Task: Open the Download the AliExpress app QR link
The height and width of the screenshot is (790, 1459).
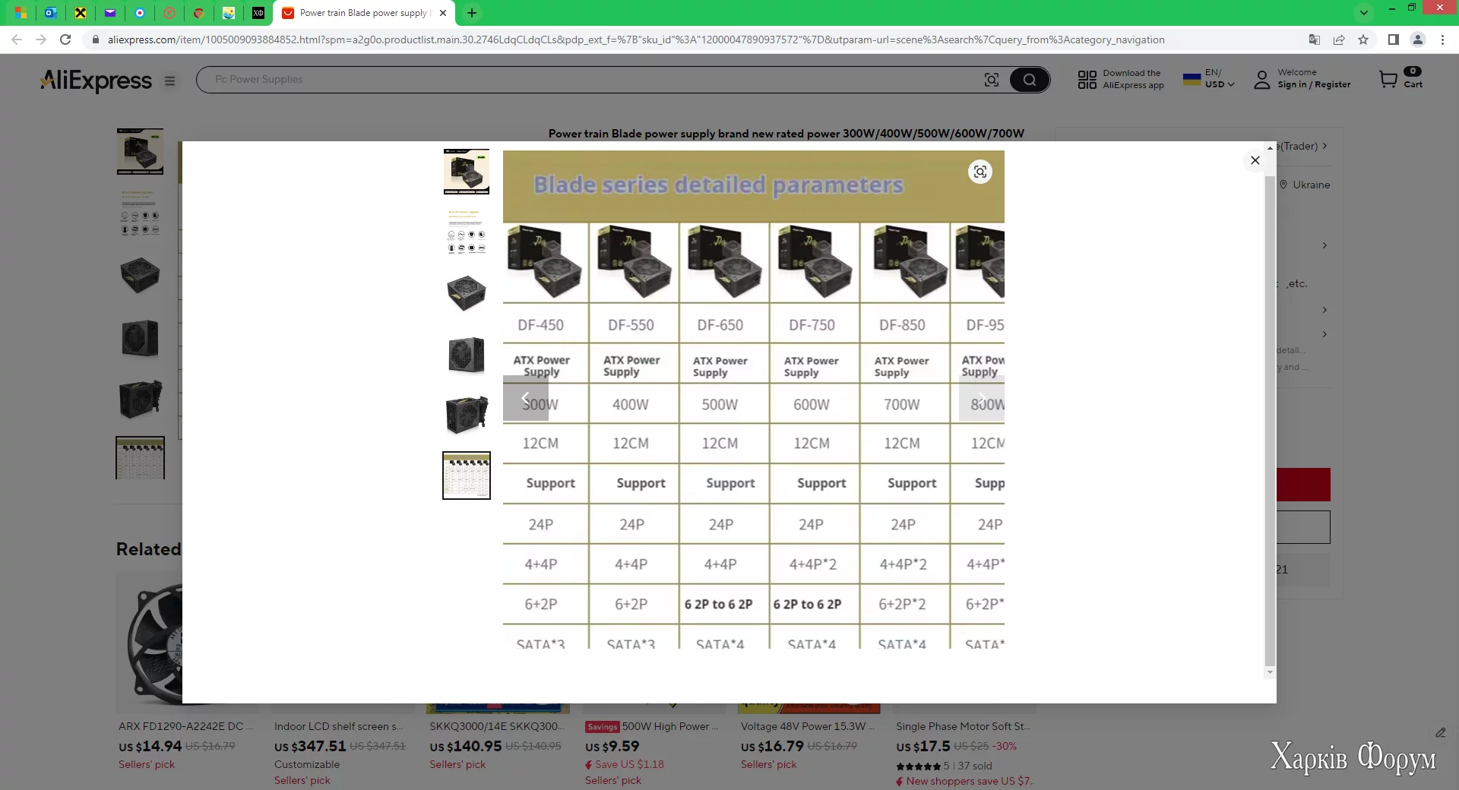Action: tap(1121, 79)
